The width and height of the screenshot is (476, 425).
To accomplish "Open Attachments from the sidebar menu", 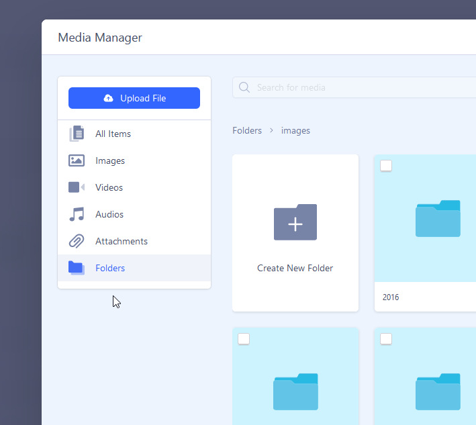I will pos(121,241).
